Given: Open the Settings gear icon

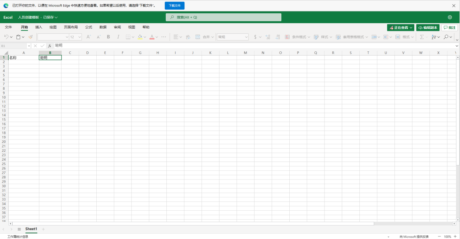Looking at the screenshot, I should coord(450,17).
